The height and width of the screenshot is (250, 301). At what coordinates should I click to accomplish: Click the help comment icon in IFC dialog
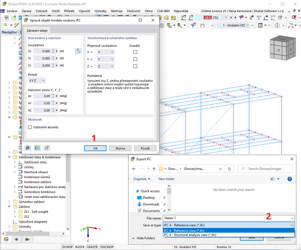[28, 148]
